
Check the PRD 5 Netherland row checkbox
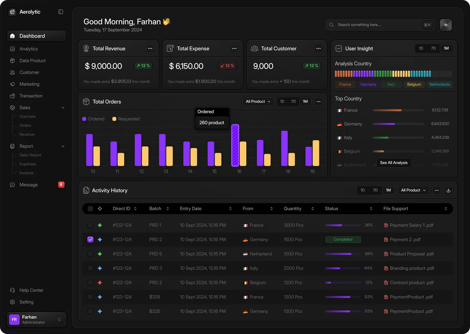coord(90,254)
